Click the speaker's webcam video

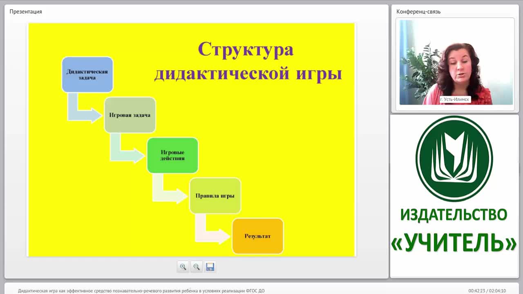coord(456,62)
